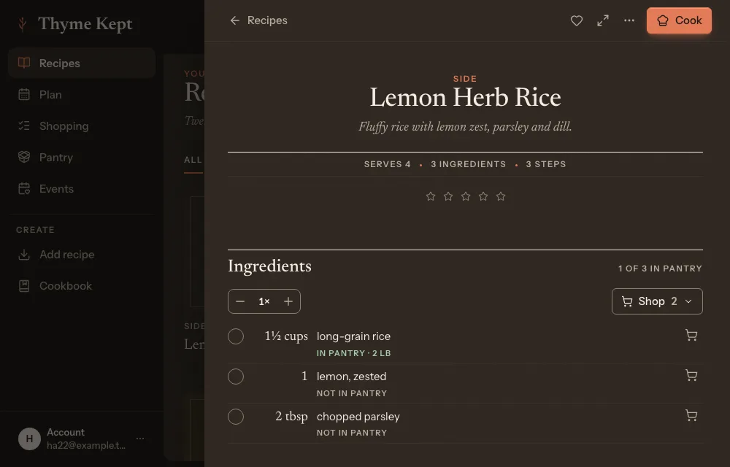The width and height of the screenshot is (730, 467).
Task: Click the 1× multiplier value
Action: click(x=264, y=301)
